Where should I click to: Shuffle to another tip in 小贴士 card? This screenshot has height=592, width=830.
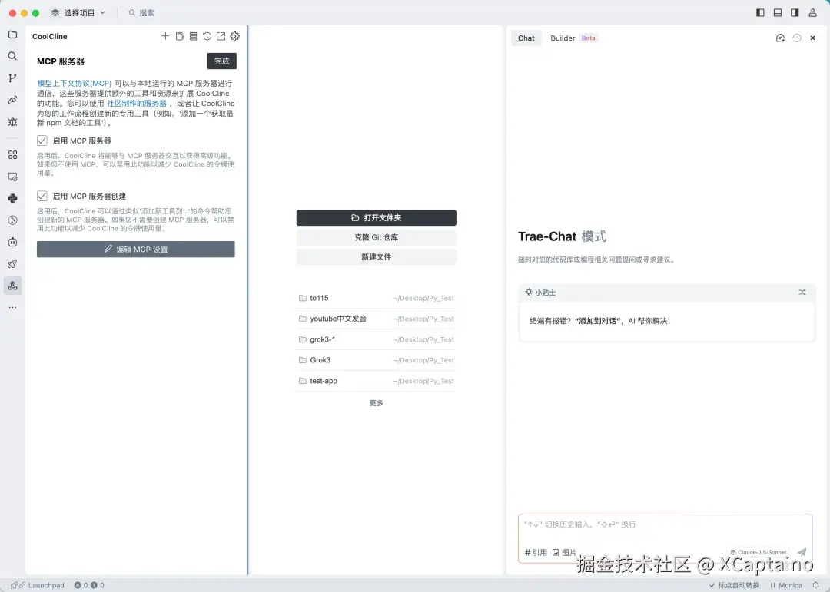tap(802, 292)
